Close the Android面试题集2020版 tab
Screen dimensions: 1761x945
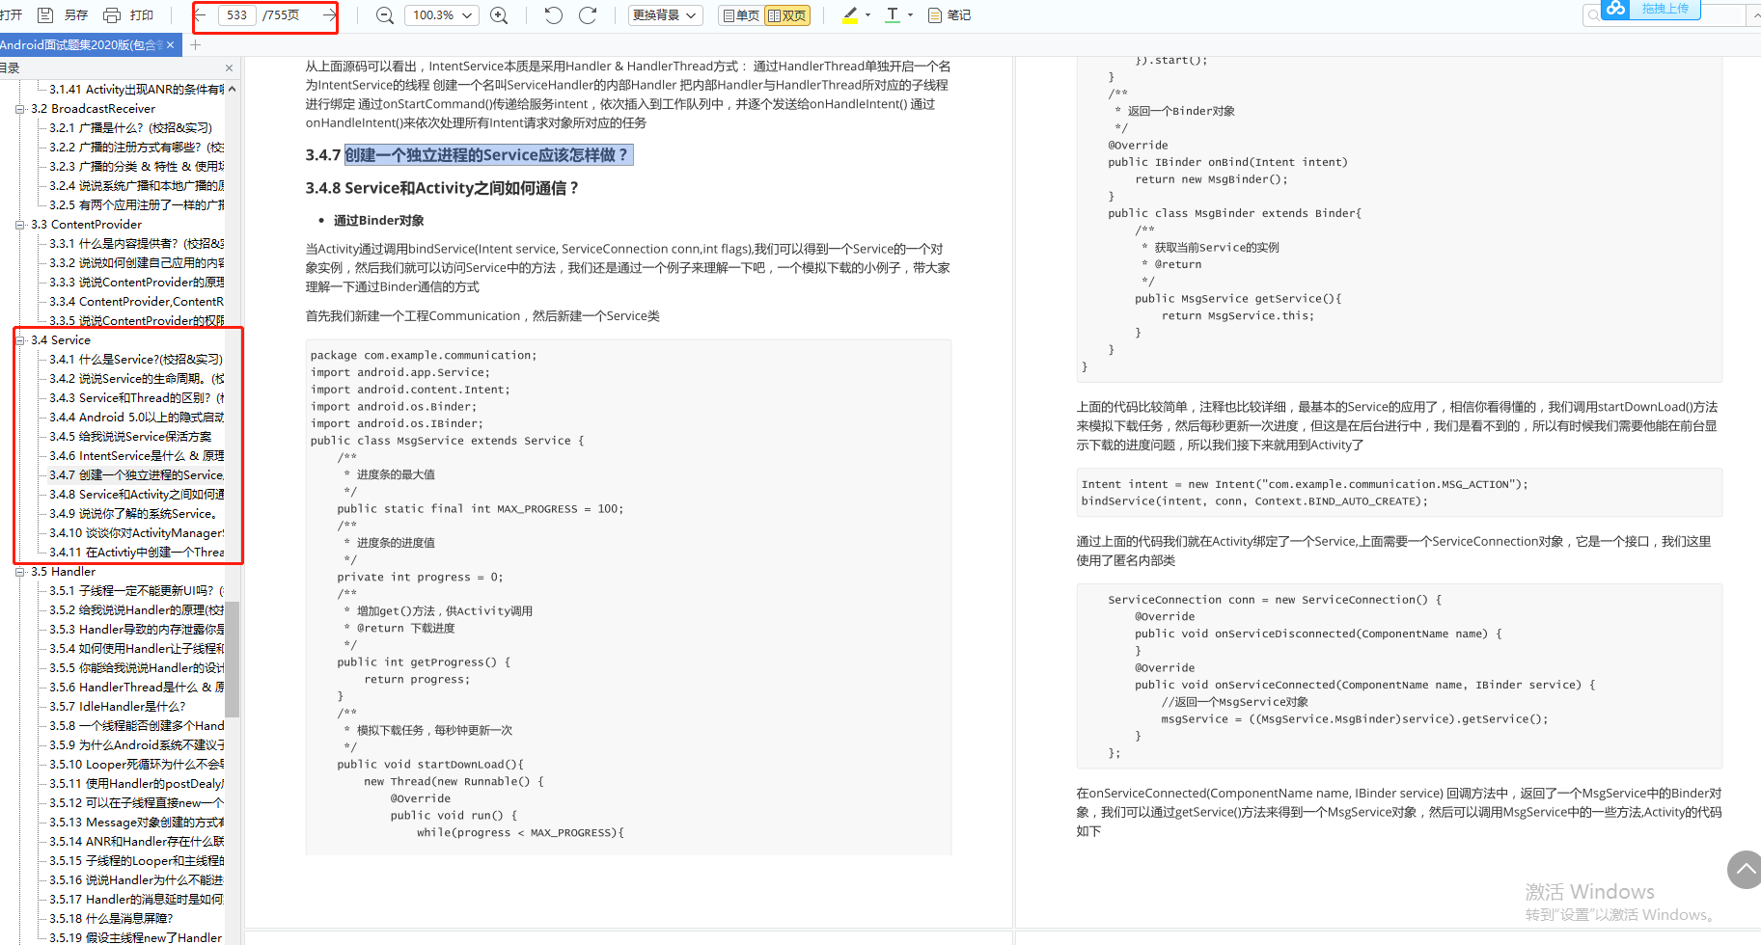click(171, 45)
